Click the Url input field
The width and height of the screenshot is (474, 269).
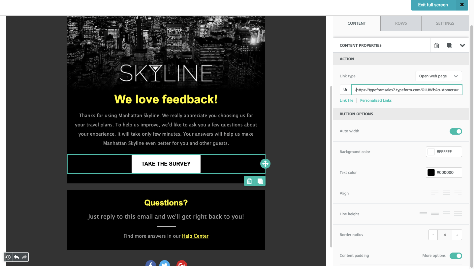point(407,90)
